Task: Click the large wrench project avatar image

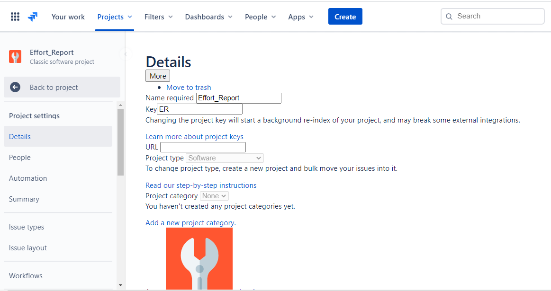Action: (x=199, y=259)
